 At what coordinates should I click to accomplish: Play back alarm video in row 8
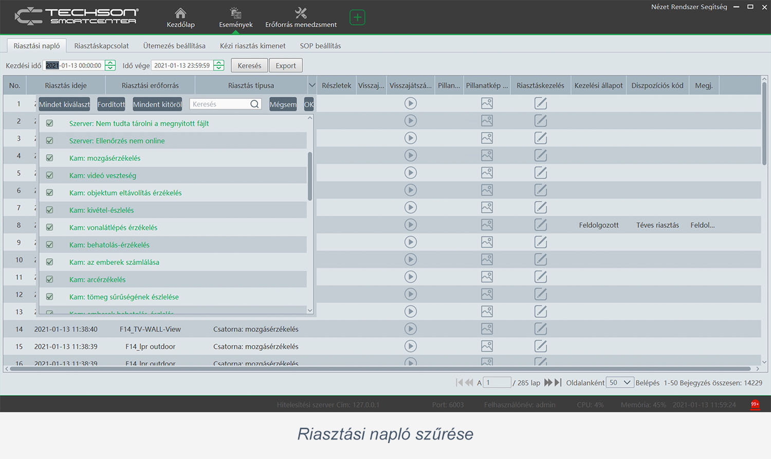coord(410,225)
